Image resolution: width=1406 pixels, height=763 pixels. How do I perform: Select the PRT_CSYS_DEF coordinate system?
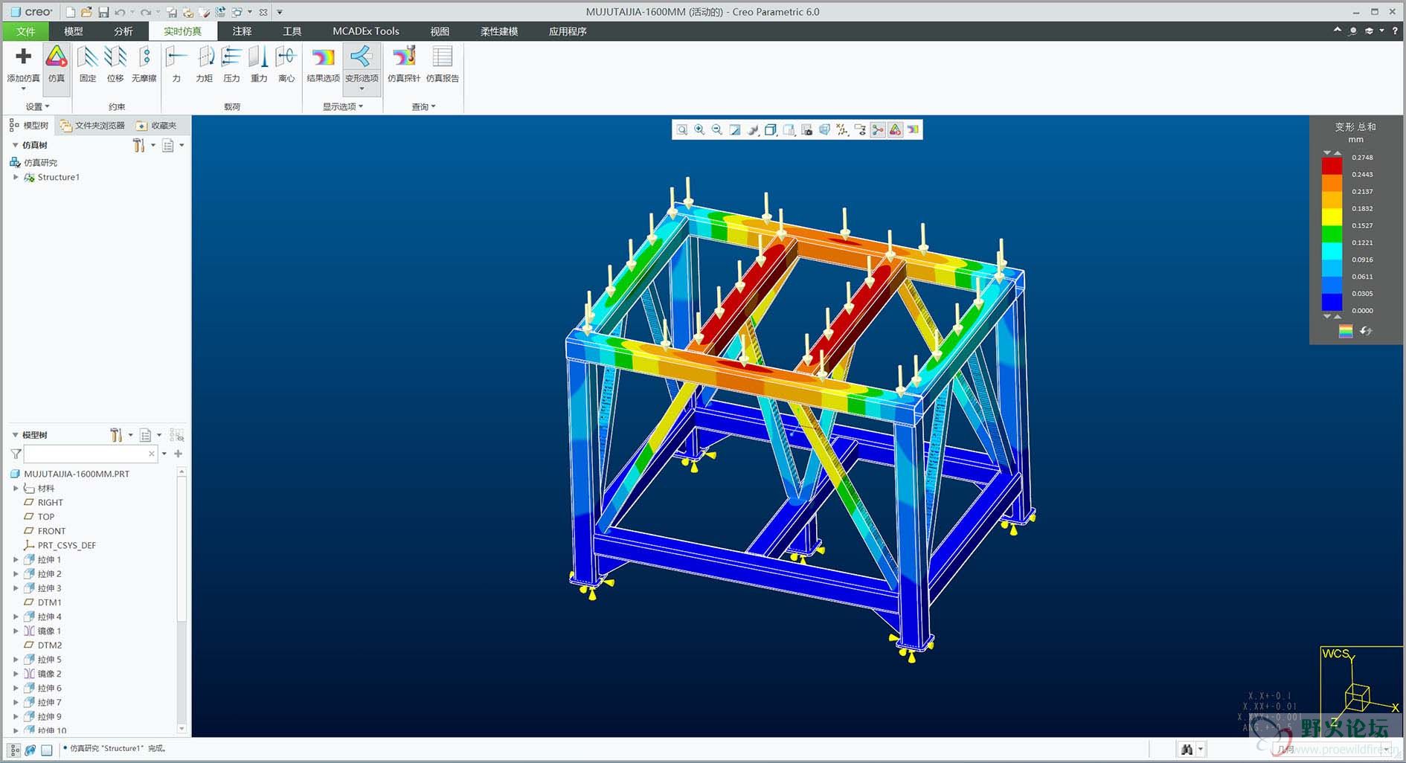67,545
